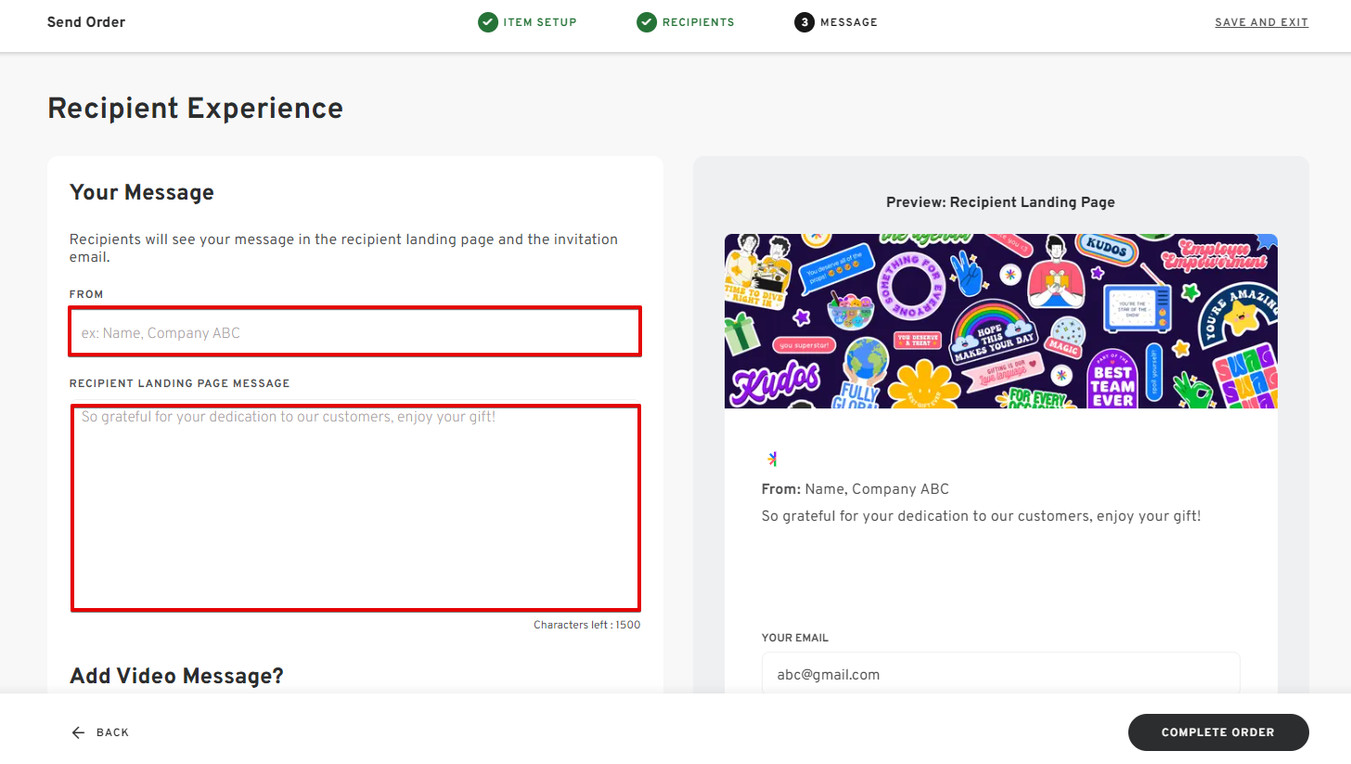Click the RECIPIENT LANDING PAGE MESSAGE label

click(x=180, y=383)
